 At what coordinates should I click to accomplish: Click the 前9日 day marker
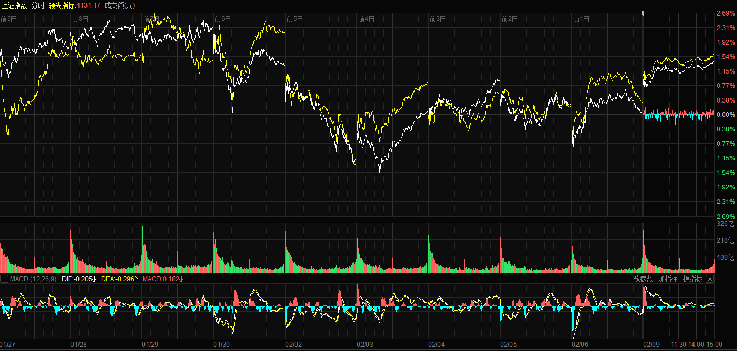click(9, 19)
